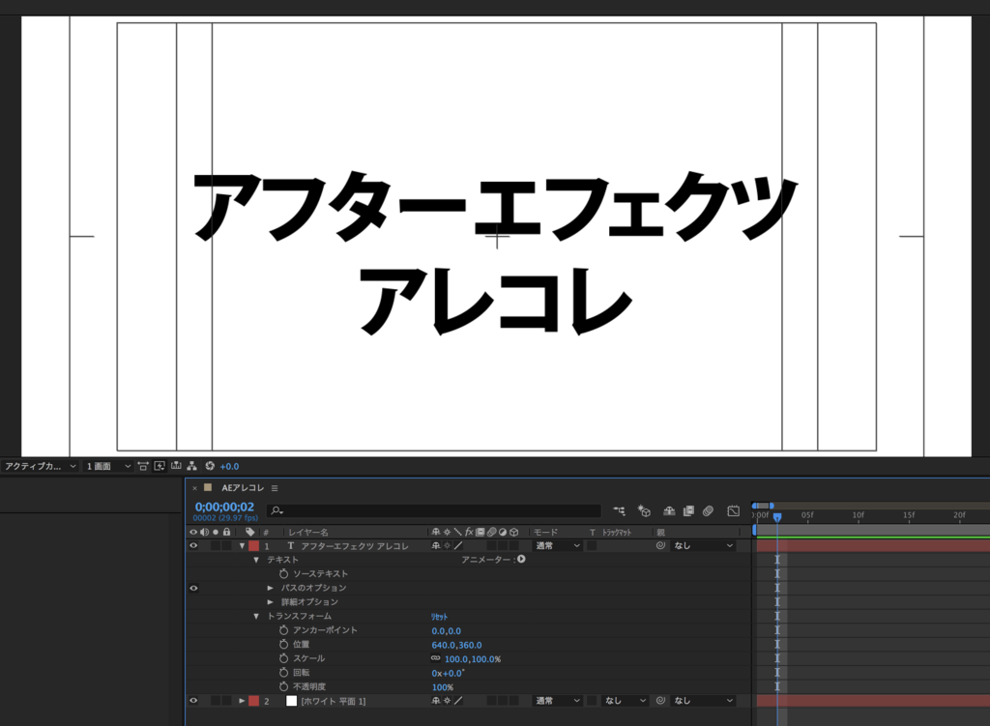Enable motion blur timeline button
990x726 pixels.
[x=709, y=510]
